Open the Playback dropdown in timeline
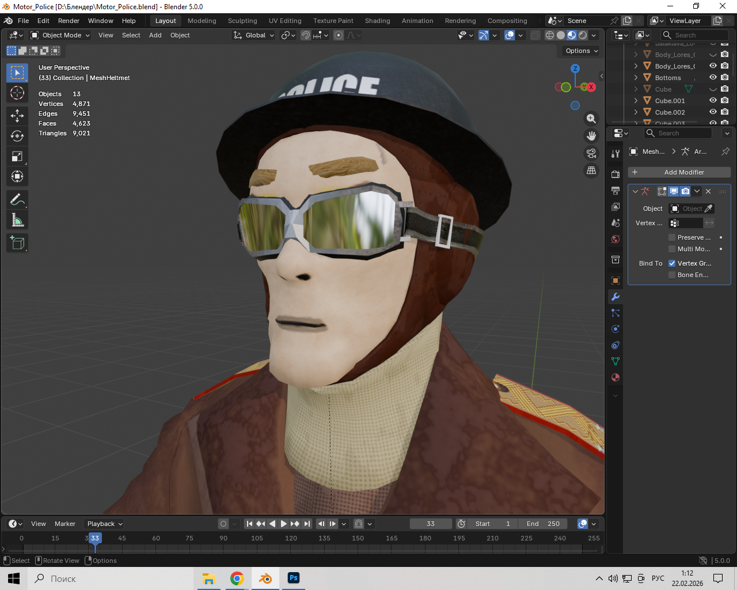 [104, 524]
